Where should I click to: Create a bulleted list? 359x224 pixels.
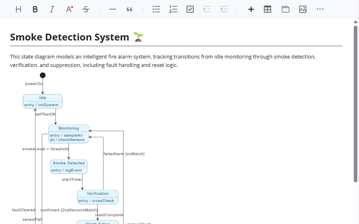[156, 9]
